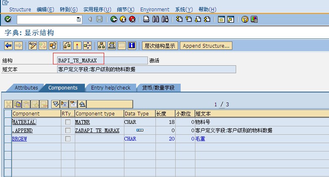
Task: Open the 帮助(H) menu
Action: pyautogui.click(x=207, y=10)
